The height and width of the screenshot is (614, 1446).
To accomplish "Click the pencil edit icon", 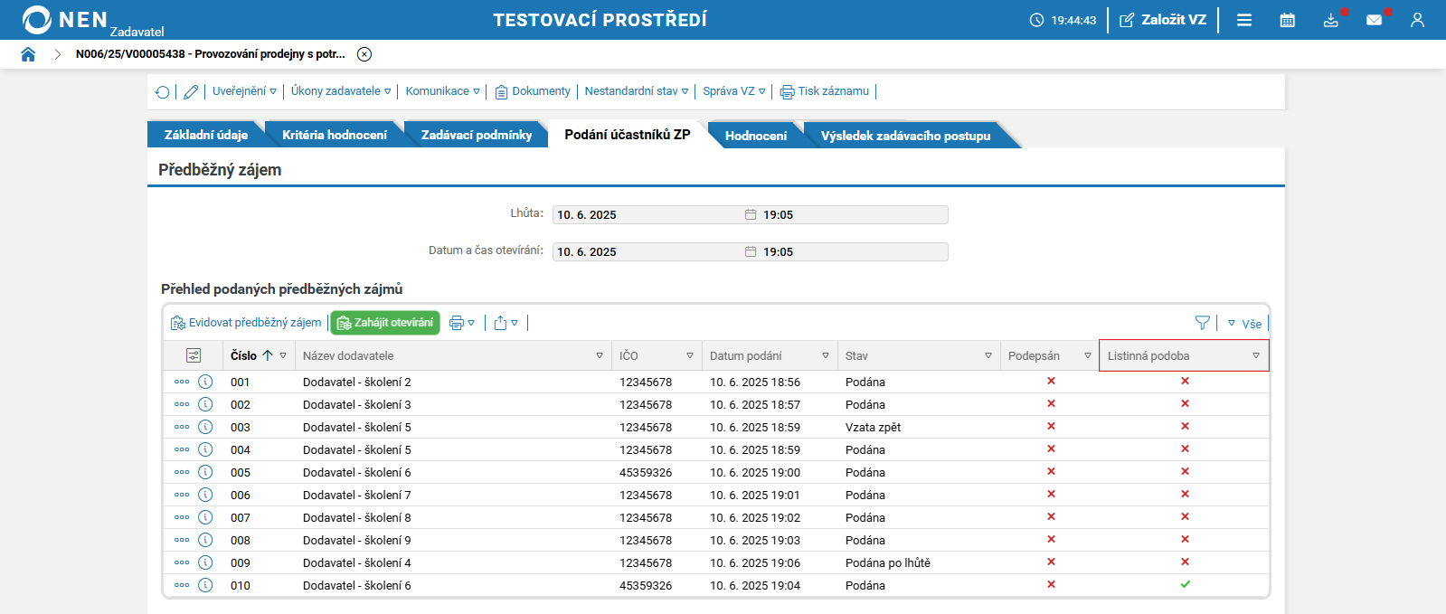I will click(191, 92).
